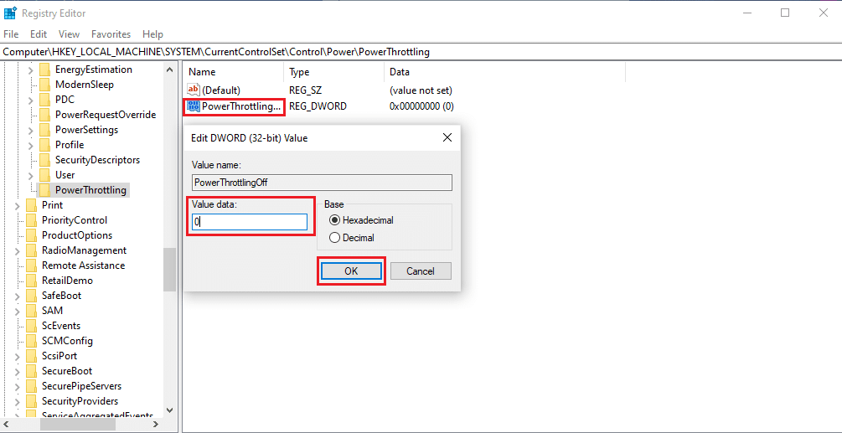Open the Help menu
The height and width of the screenshot is (433, 842).
(152, 34)
